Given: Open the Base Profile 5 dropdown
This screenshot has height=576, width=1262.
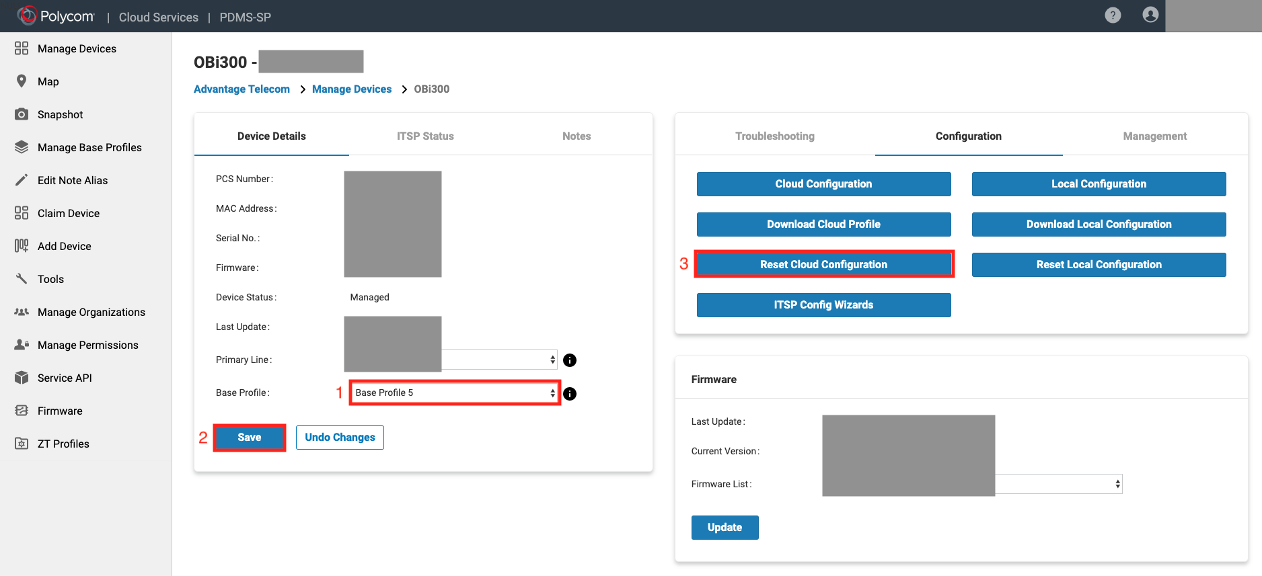Looking at the screenshot, I should (x=454, y=393).
